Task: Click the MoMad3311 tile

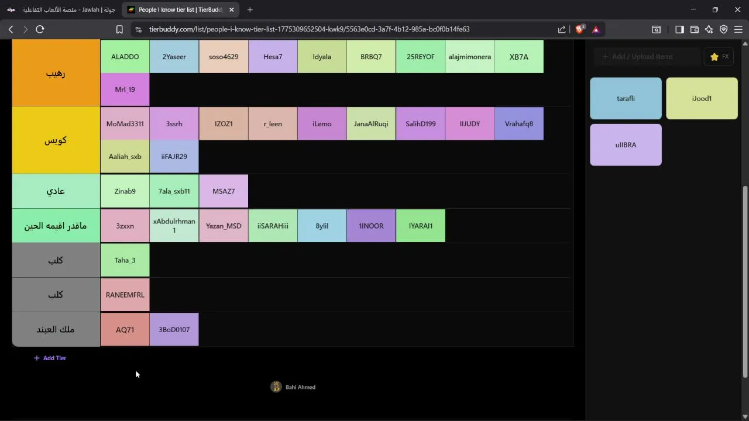Action: (x=125, y=124)
